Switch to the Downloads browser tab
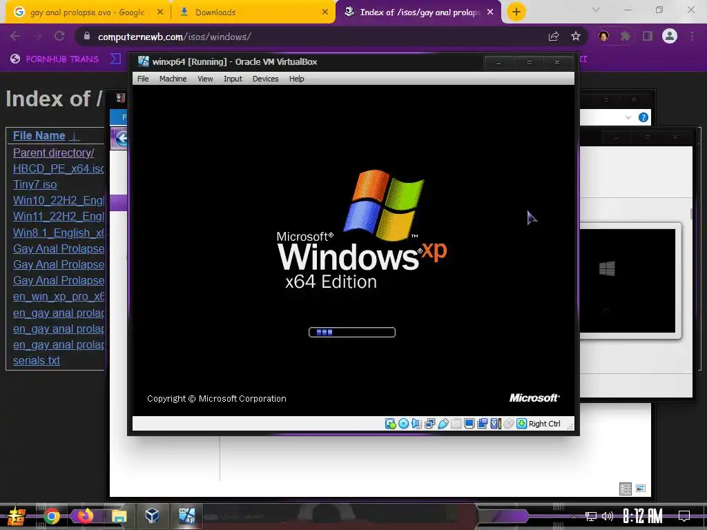Viewport: 707px width, 530px height. [253, 12]
